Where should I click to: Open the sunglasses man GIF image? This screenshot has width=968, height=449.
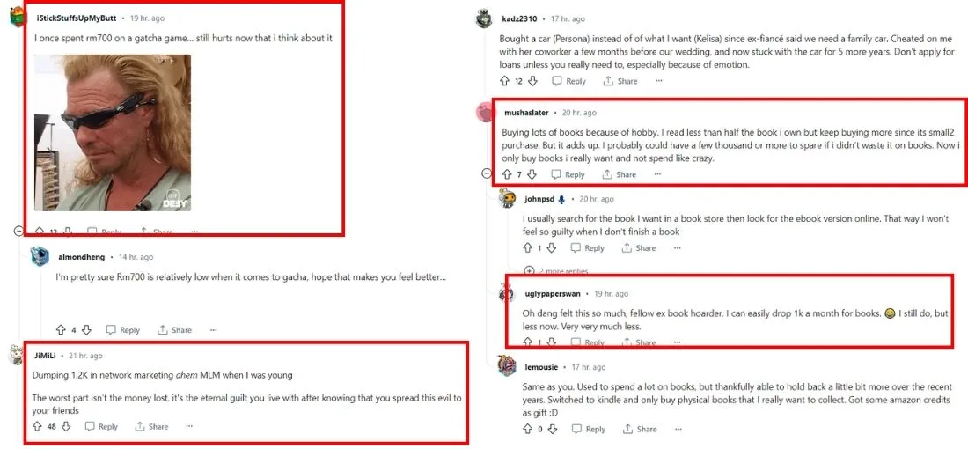[113, 133]
